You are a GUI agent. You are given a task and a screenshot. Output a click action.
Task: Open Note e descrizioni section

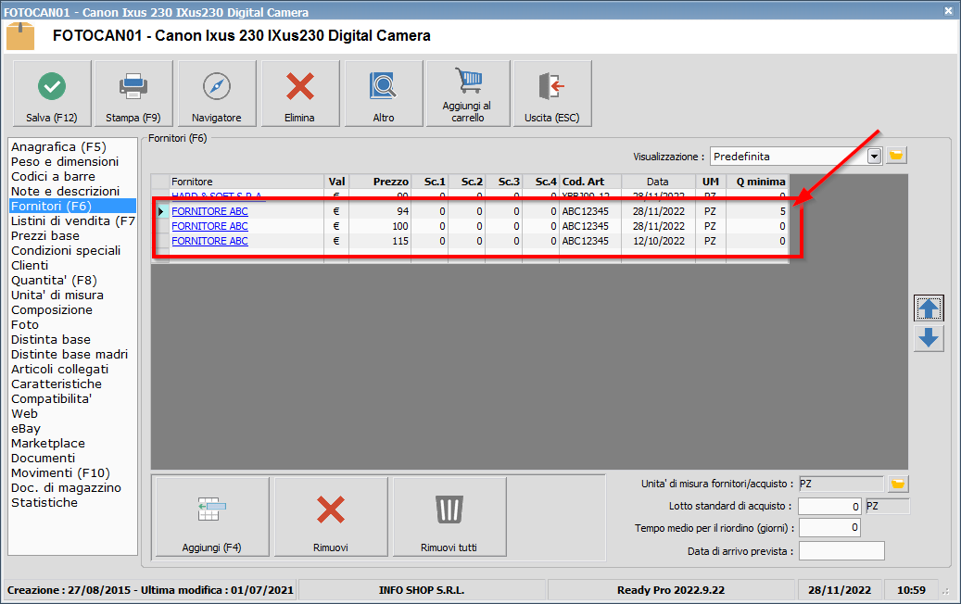coord(65,191)
